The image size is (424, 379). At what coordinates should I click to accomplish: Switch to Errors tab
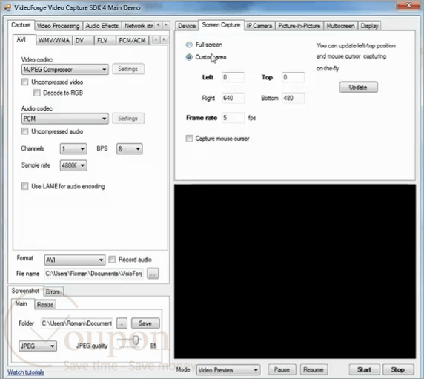[53, 291]
